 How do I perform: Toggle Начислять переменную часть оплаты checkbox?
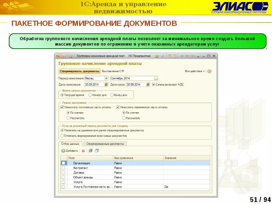(x=118, y=107)
